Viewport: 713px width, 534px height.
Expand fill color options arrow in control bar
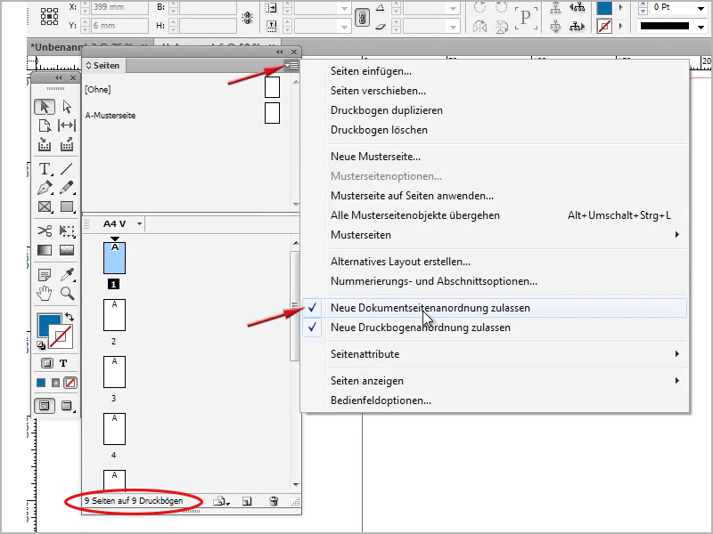tap(621, 8)
